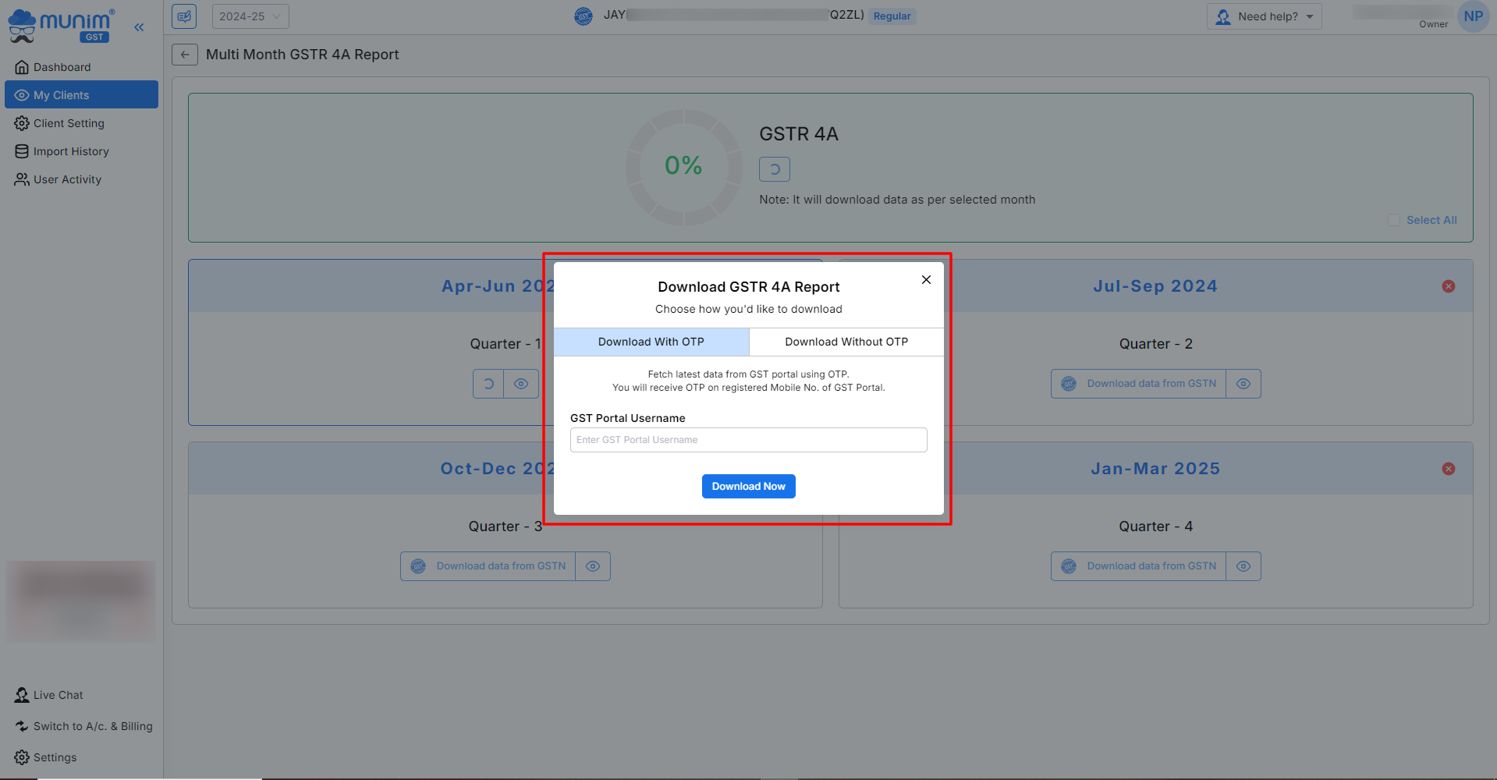Open the 2024-25 financial year dropdown
The width and height of the screenshot is (1497, 780).
click(250, 16)
